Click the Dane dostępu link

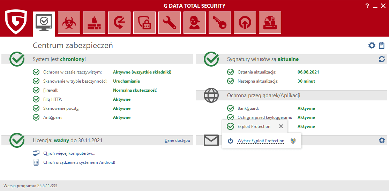click(177, 140)
